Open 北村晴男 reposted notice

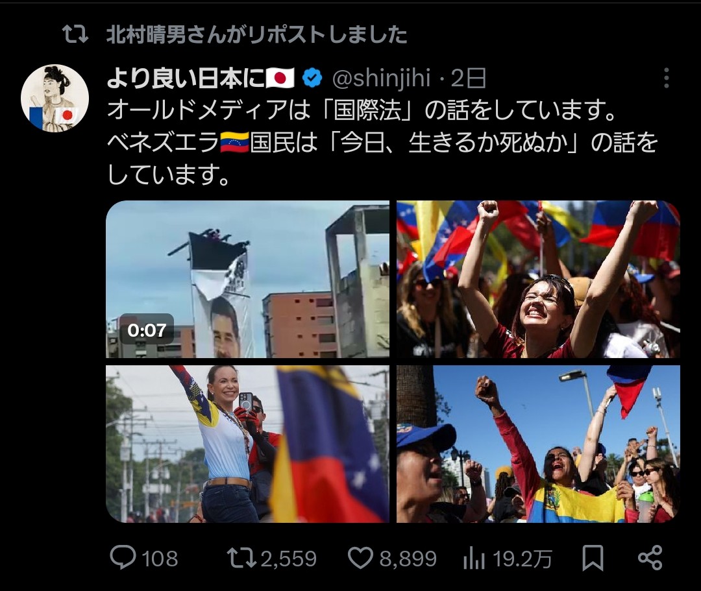256,35
